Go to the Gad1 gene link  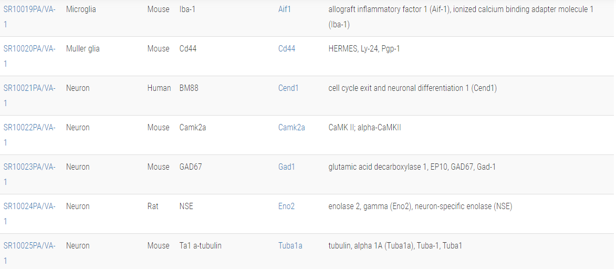(287, 167)
